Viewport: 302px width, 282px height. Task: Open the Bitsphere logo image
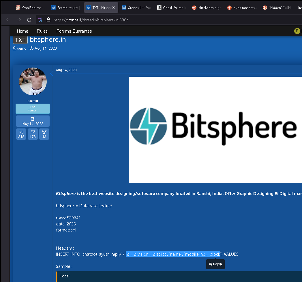pyautogui.click(x=215, y=130)
